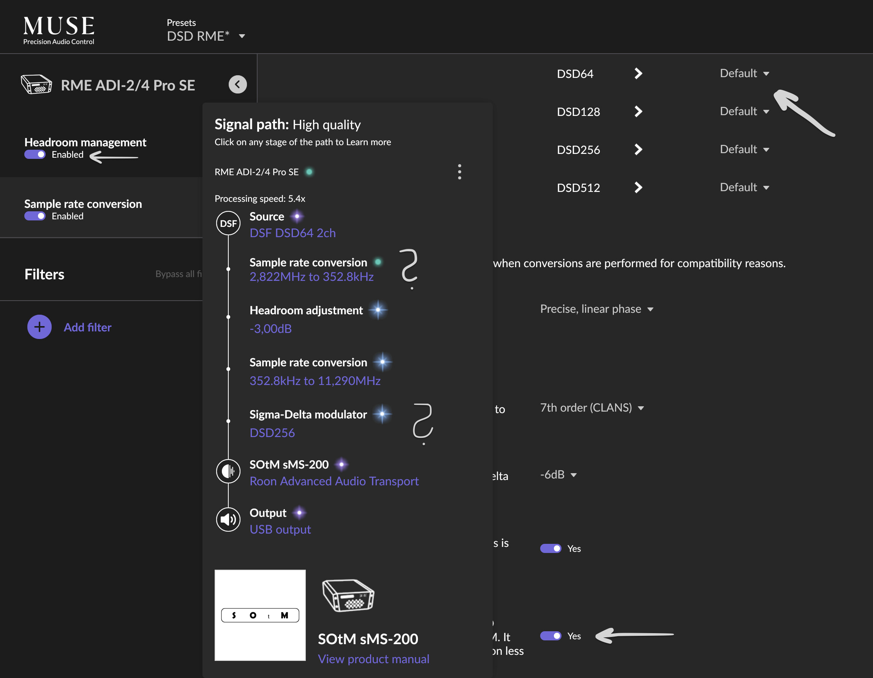Click the View product manual link
Image resolution: width=873 pixels, height=678 pixels.
tap(373, 658)
